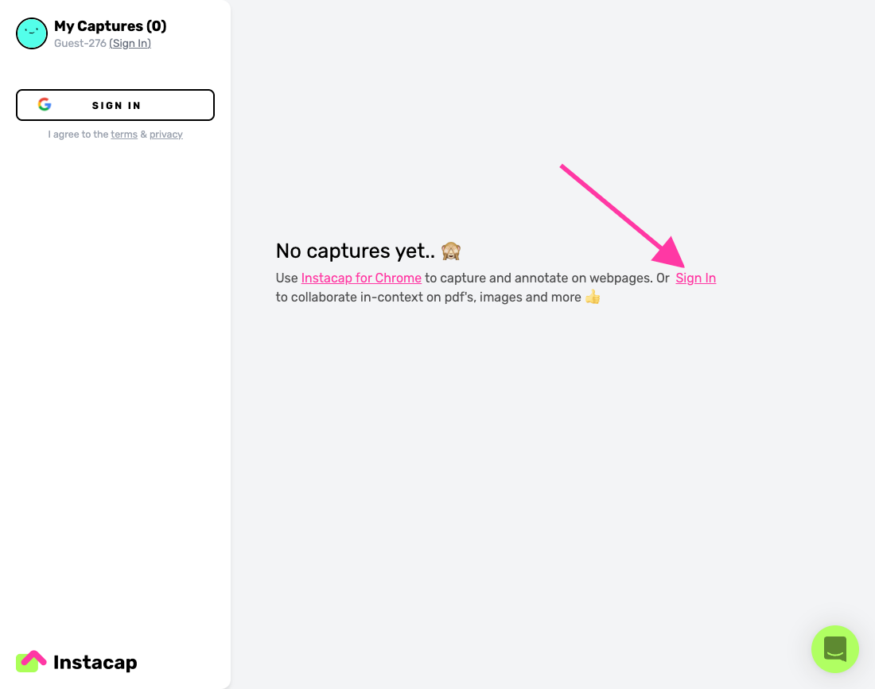Click the Instacap wordmark text
Image resolution: width=875 pixels, height=689 pixels.
95,662
